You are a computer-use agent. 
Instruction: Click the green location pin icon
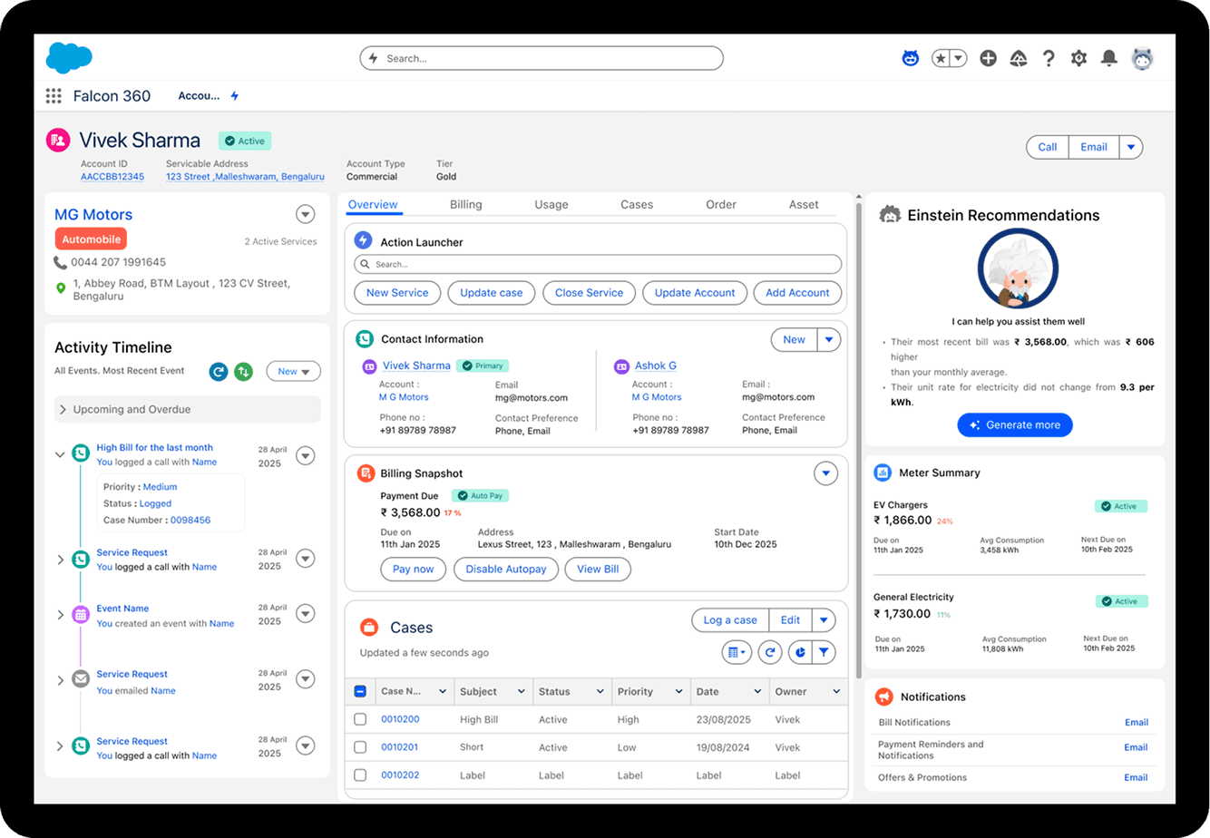point(61,288)
